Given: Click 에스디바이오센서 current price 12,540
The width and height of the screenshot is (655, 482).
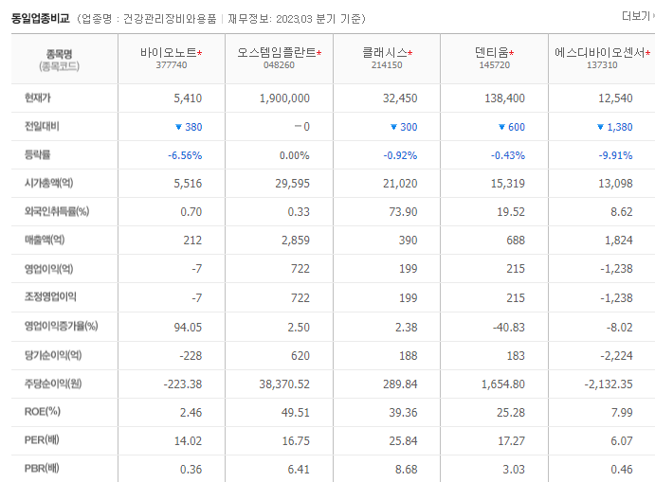Looking at the screenshot, I should tap(615, 98).
